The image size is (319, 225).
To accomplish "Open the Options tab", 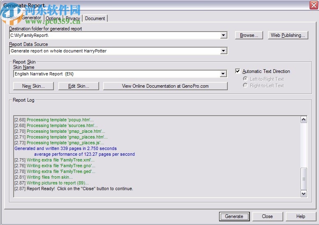I will 53,18.
